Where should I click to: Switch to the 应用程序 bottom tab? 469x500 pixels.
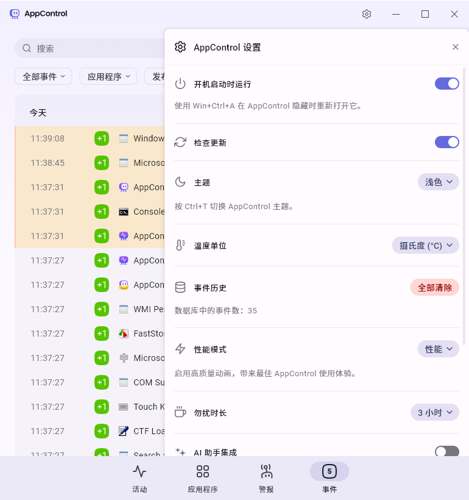coord(203,477)
